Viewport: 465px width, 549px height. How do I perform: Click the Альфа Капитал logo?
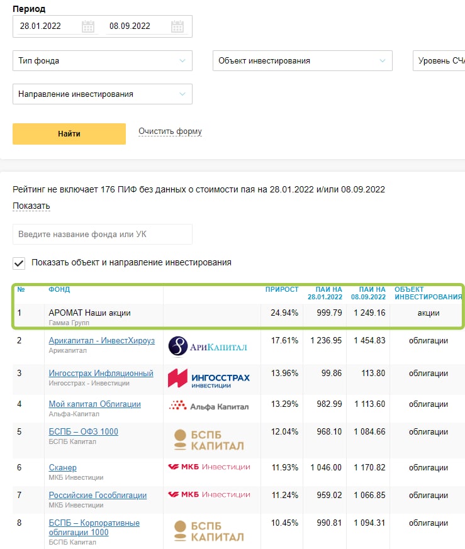pos(208,406)
